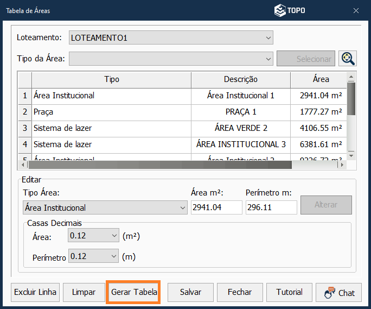Open the Tutorial button
371x309 pixels.
(x=289, y=292)
